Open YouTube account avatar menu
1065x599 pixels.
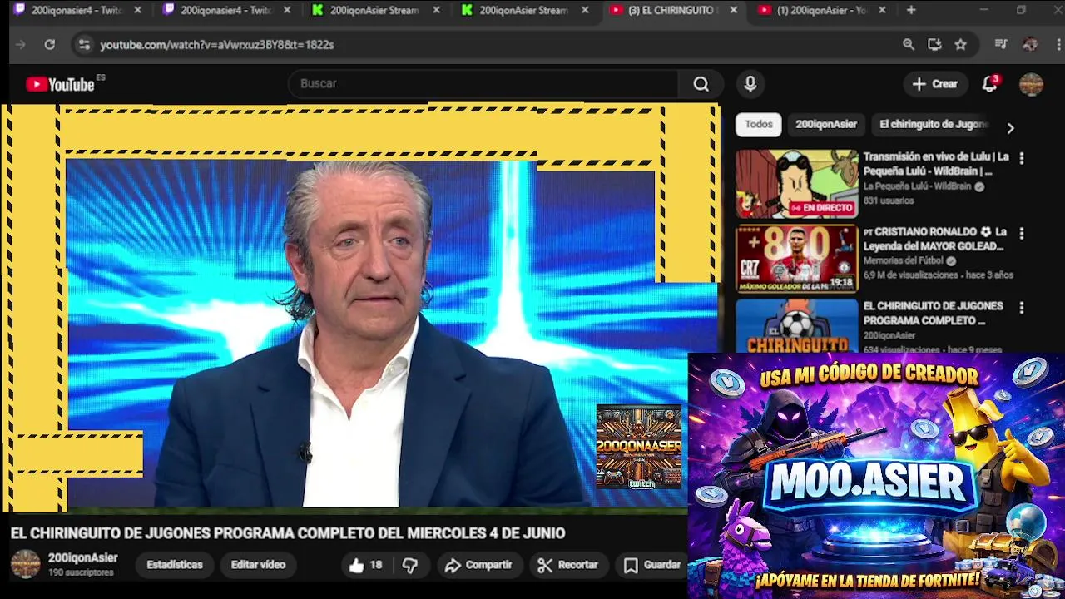pos(1031,84)
